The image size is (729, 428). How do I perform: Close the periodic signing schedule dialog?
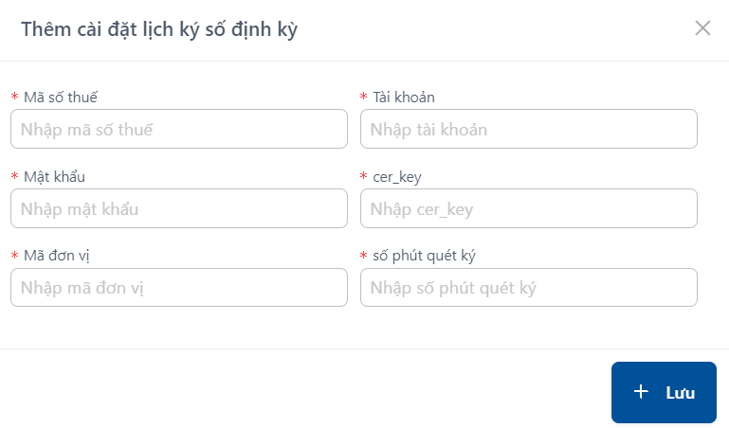pyautogui.click(x=702, y=28)
